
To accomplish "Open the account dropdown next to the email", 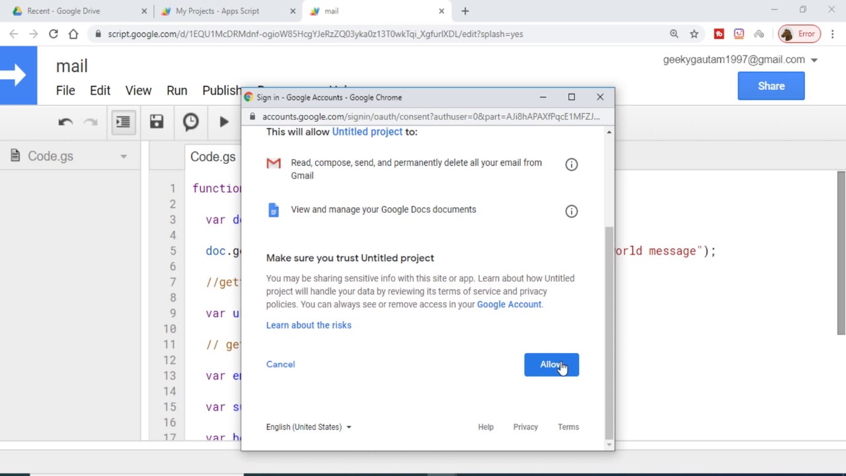I will click(814, 60).
